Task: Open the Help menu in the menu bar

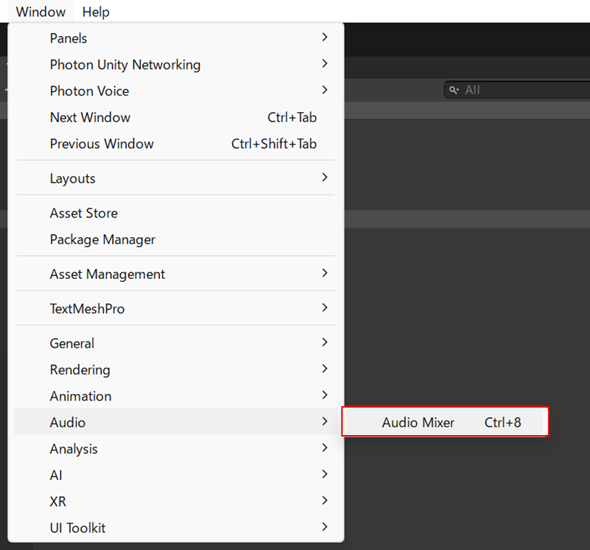Action: point(95,12)
